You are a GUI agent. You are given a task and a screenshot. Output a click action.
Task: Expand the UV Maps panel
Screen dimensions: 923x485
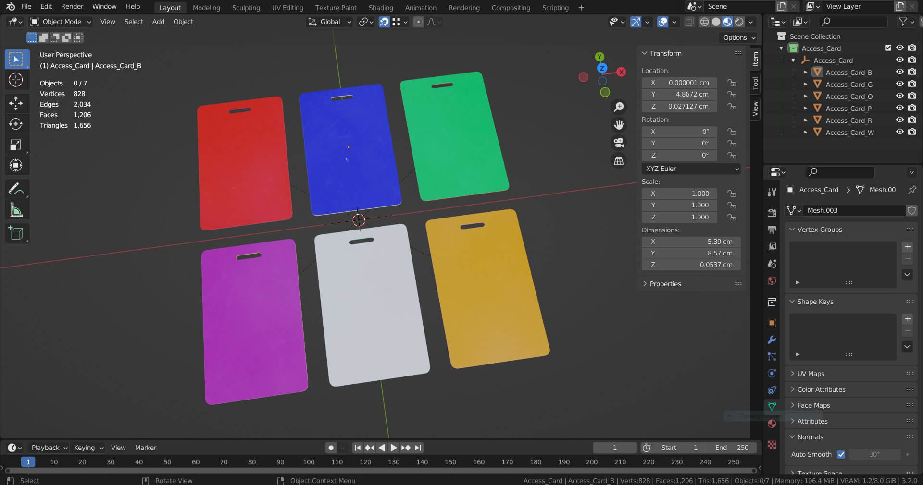pos(811,374)
